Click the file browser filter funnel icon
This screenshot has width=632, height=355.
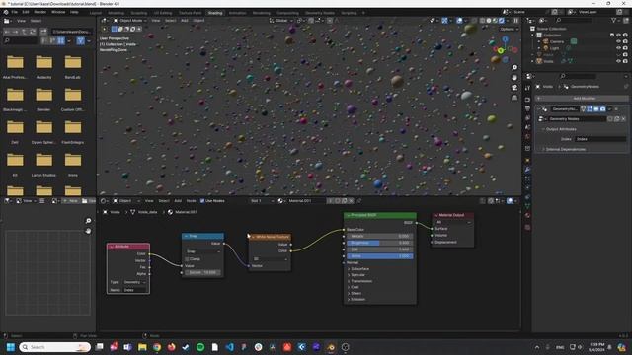coord(81,40)
